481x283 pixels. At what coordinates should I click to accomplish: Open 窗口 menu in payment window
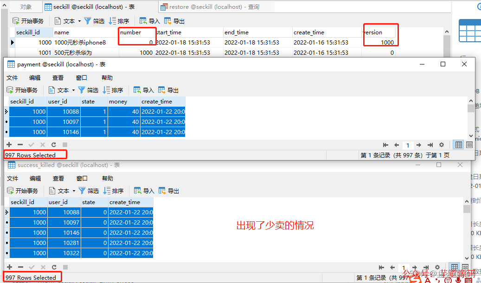[82, 77]
